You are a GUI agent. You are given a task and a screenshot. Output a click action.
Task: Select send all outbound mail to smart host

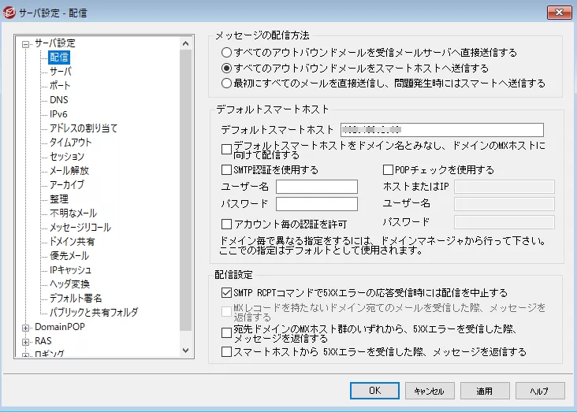coord(227,68)
